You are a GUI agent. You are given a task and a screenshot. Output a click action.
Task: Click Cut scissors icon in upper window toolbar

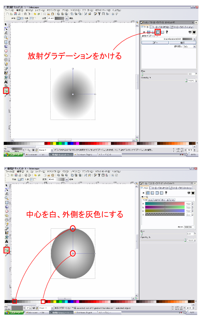49,14
